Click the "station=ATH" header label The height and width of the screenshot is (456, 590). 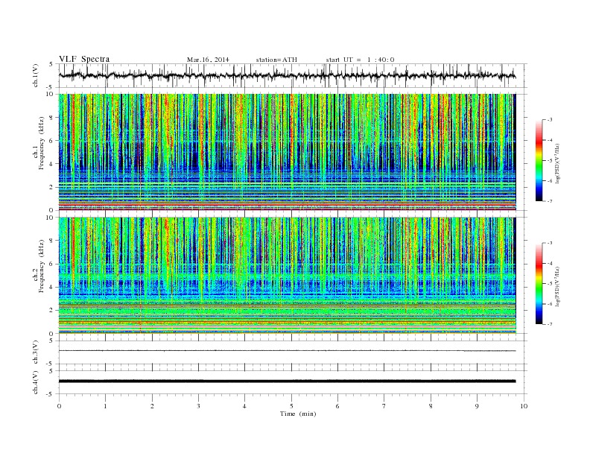point(276,60)
